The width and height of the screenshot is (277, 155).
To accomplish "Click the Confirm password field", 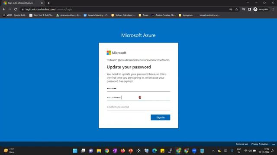I will point(138,107).
